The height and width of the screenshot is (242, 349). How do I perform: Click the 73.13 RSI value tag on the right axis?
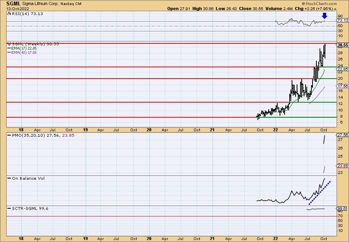coord(343,20)
